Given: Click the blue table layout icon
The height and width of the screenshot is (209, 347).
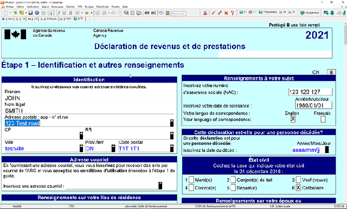Looking at the screenshot, I should [132, 13].
